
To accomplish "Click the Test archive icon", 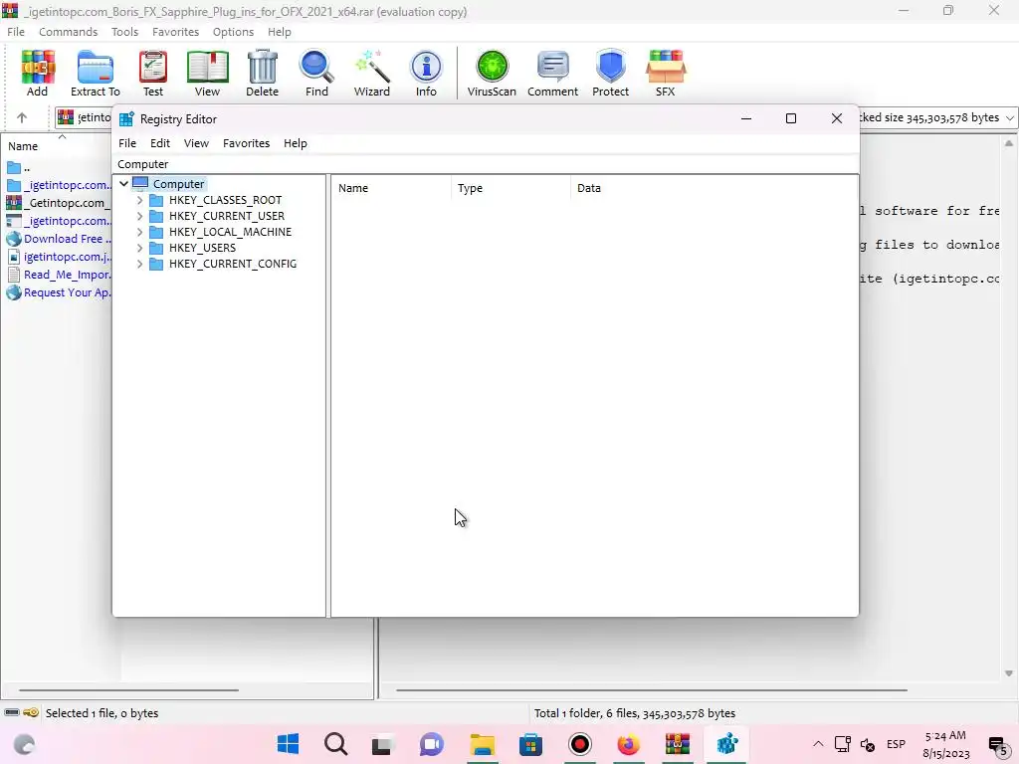I will coord(152,73).
